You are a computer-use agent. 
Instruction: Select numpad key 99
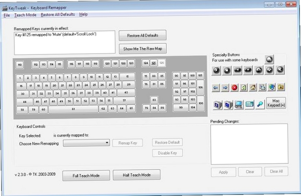pos(181,107)
